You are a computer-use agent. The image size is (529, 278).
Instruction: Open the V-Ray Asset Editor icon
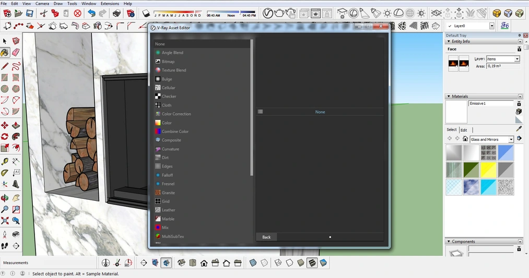(x=267, y=14)
